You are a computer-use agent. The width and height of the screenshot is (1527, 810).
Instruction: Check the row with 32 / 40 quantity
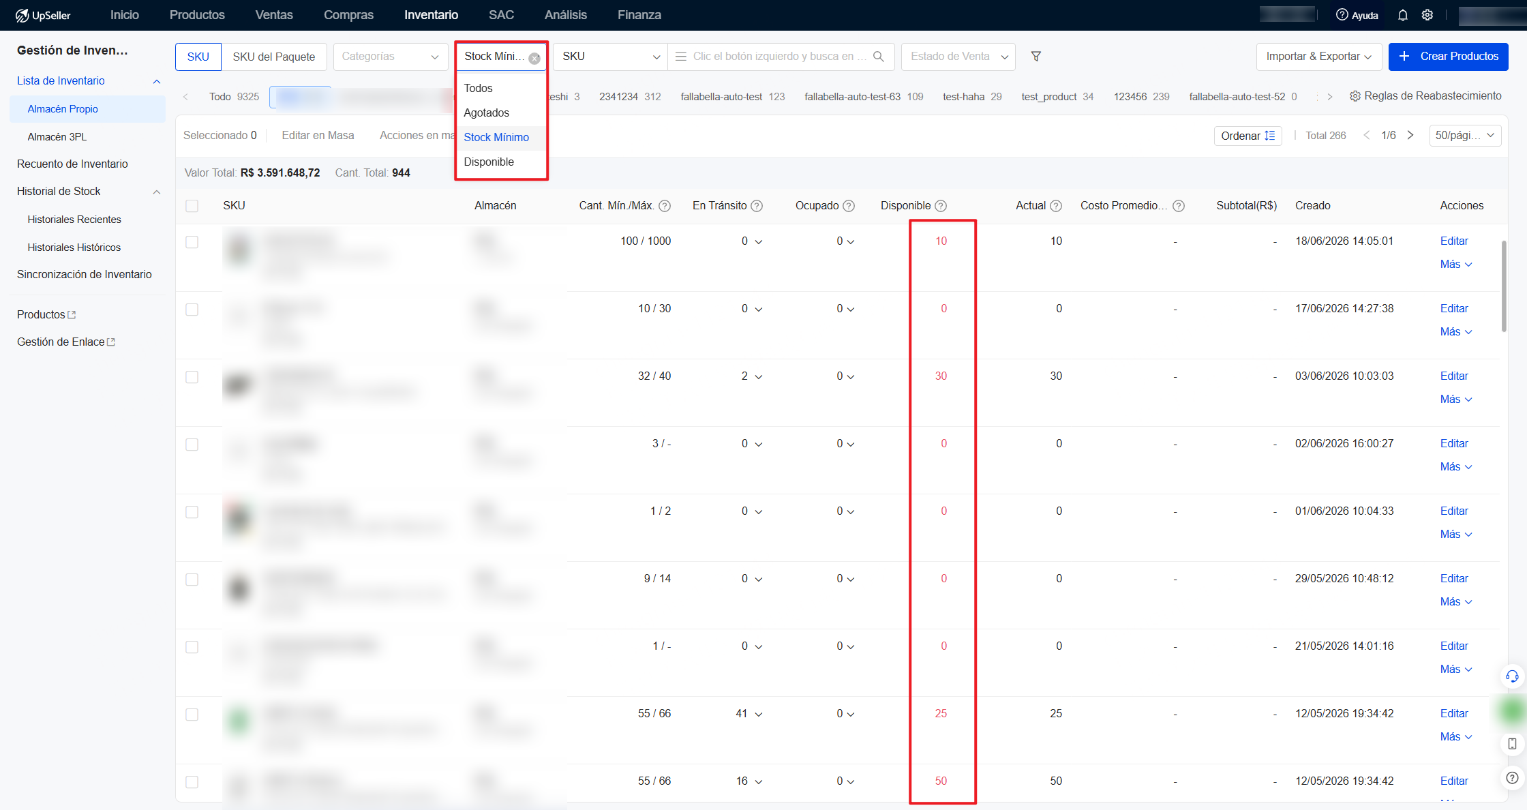click(192, 377)
